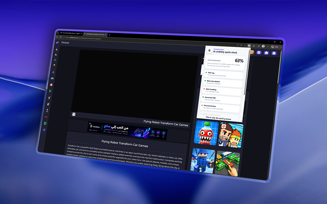Viewport: 327px width, 204px height.
Task: Click the Meta description check row
Action: (223, 82)
